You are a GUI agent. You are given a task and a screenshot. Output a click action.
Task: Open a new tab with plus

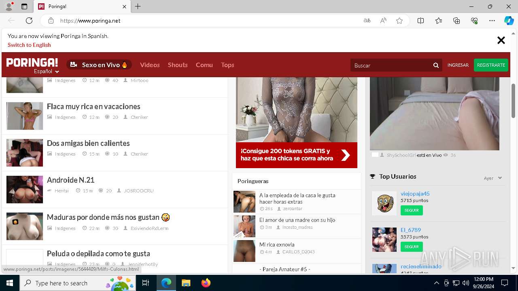point(138,6)
